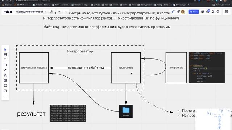Open the Retromat bookmark

[x=41, y=5]
